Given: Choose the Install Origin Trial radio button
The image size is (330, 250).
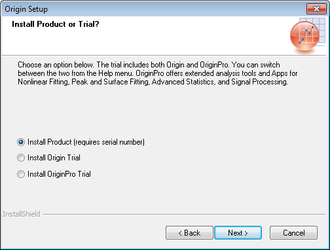Looking at the screenshot, I should (21, 158).
